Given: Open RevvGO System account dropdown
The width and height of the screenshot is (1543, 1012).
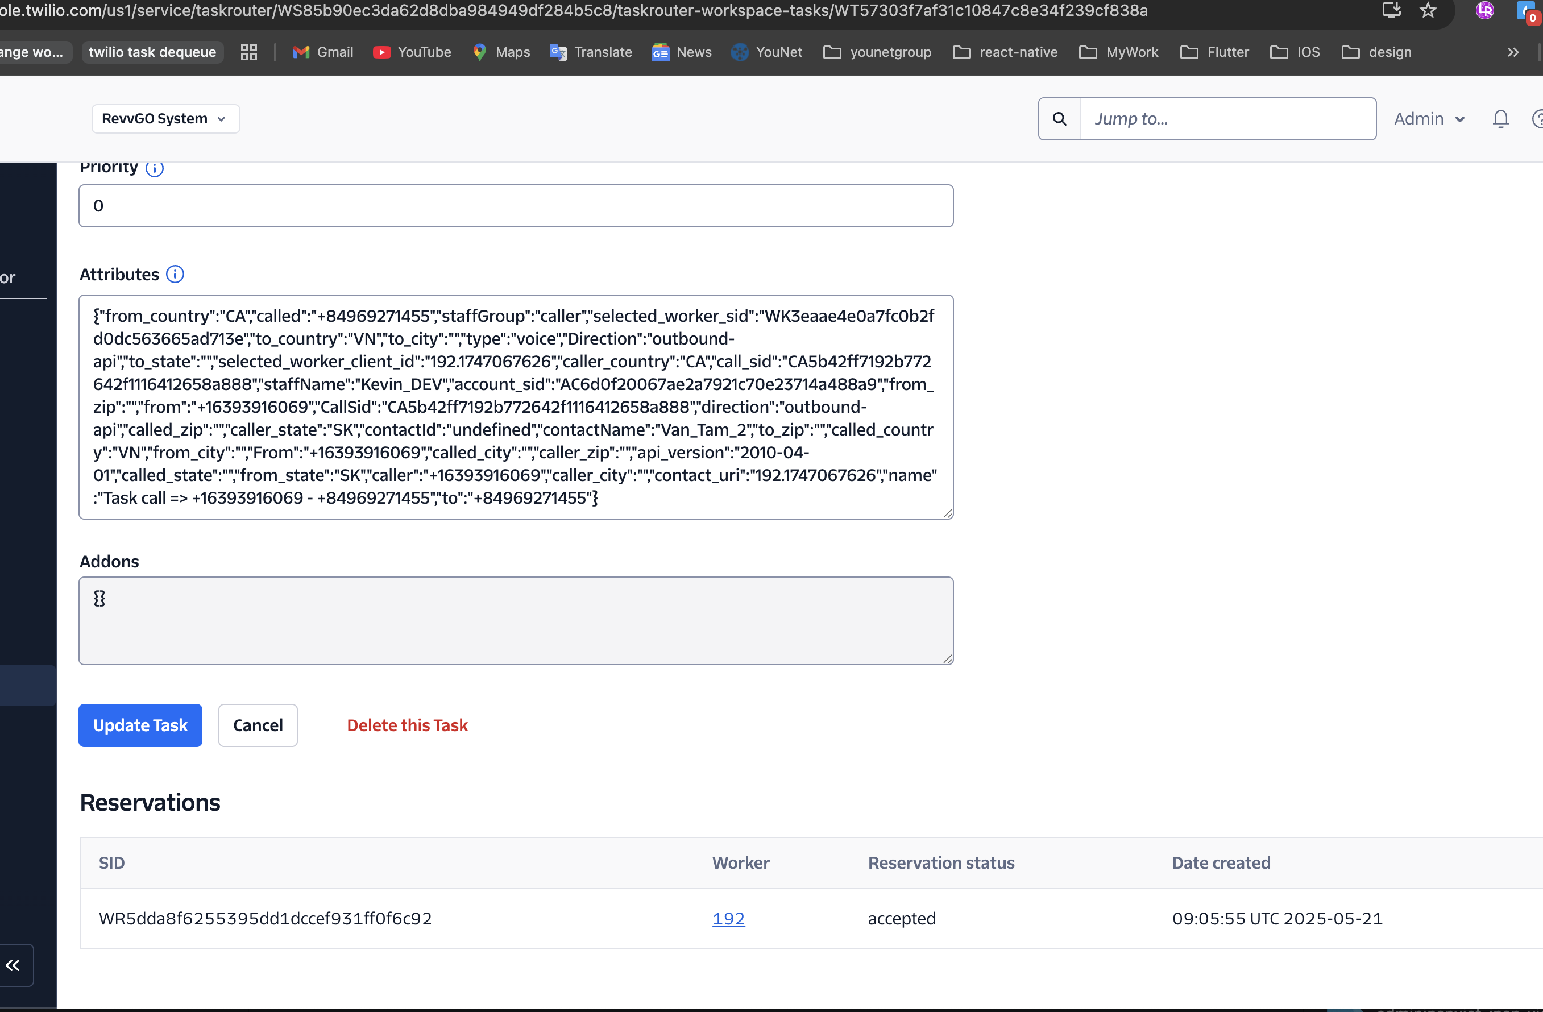Looking at the screenshot, I should tap(165, 119).
